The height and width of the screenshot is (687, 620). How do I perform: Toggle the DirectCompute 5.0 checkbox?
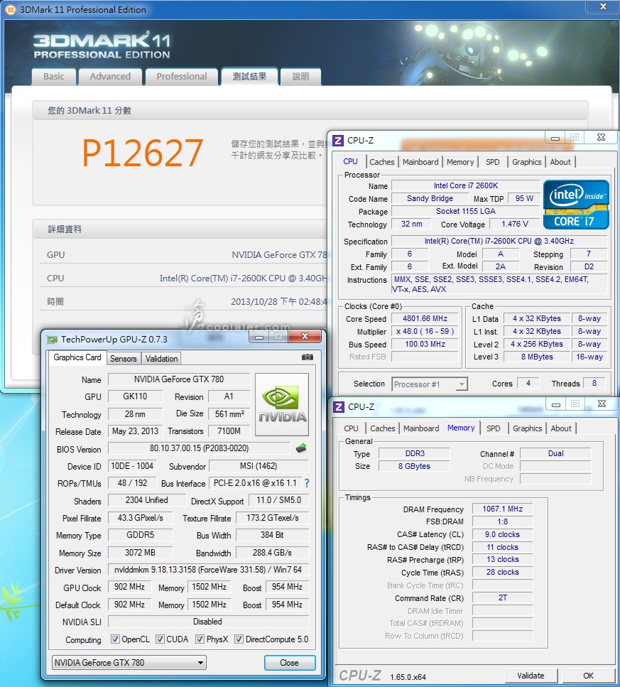pos(239,639)
